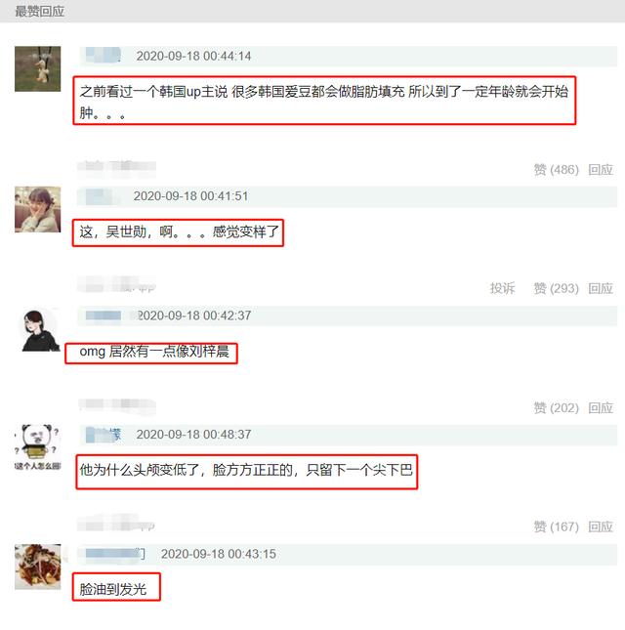The width and height of the screenshot is (625, 630).
Task: Click the comment mentioning 吴世勋
Action: pyautogui.click(x=179, y=231)
